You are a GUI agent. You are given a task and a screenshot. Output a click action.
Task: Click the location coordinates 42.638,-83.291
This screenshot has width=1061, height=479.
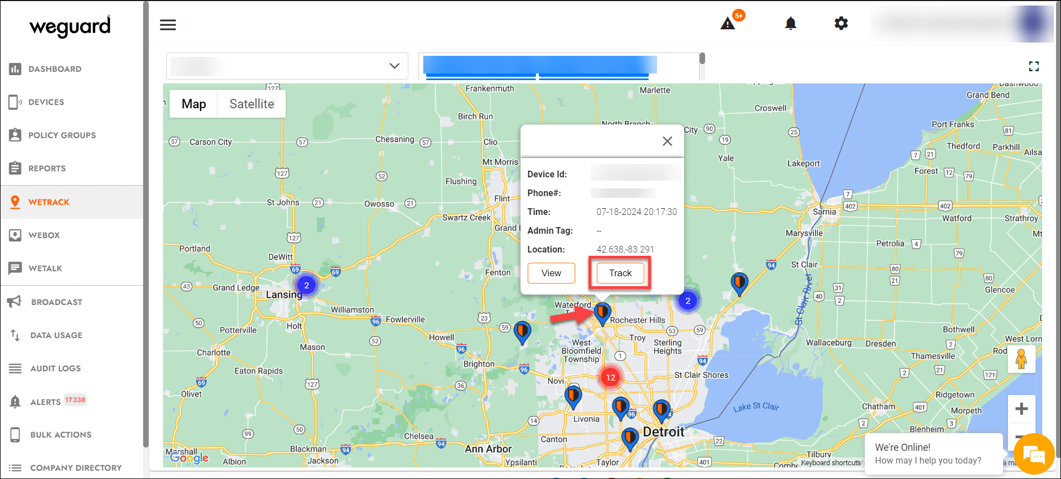pyautogui.click(x=625, y=250)
